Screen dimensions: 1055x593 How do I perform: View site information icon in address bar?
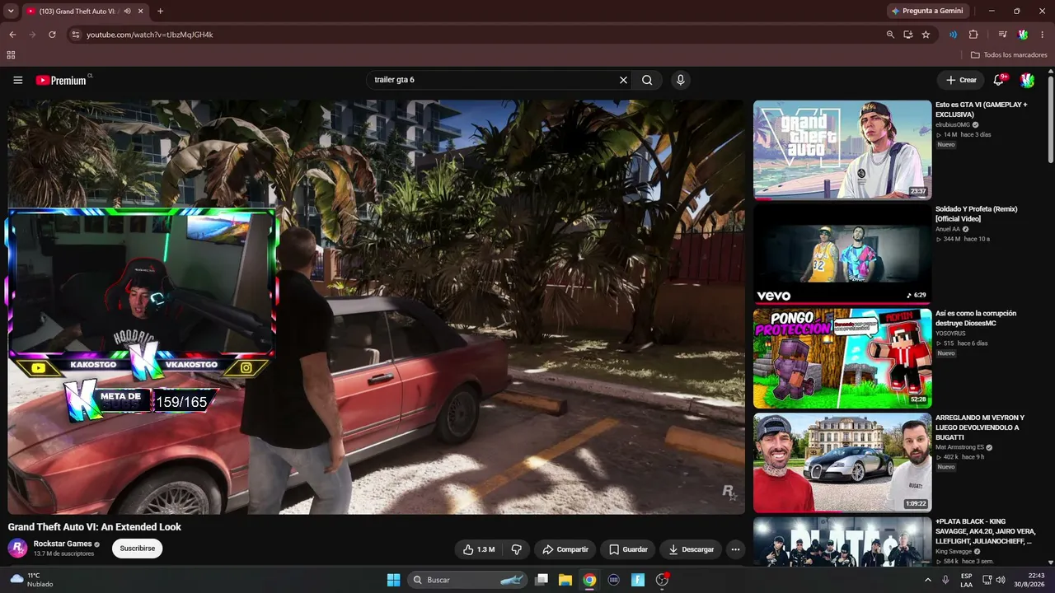tap(75, 35)
